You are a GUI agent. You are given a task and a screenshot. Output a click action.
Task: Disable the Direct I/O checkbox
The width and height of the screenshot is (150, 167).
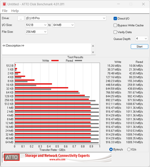[115, 19]
